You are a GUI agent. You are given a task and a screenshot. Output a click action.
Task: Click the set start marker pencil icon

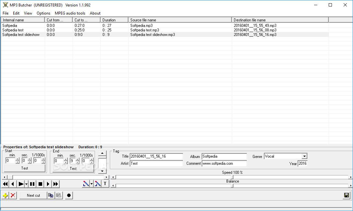click(x=86, y=184)
